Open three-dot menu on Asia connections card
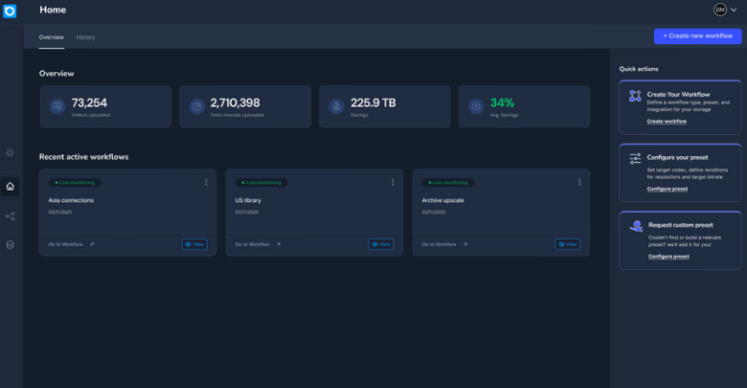 tap(206, 182)
